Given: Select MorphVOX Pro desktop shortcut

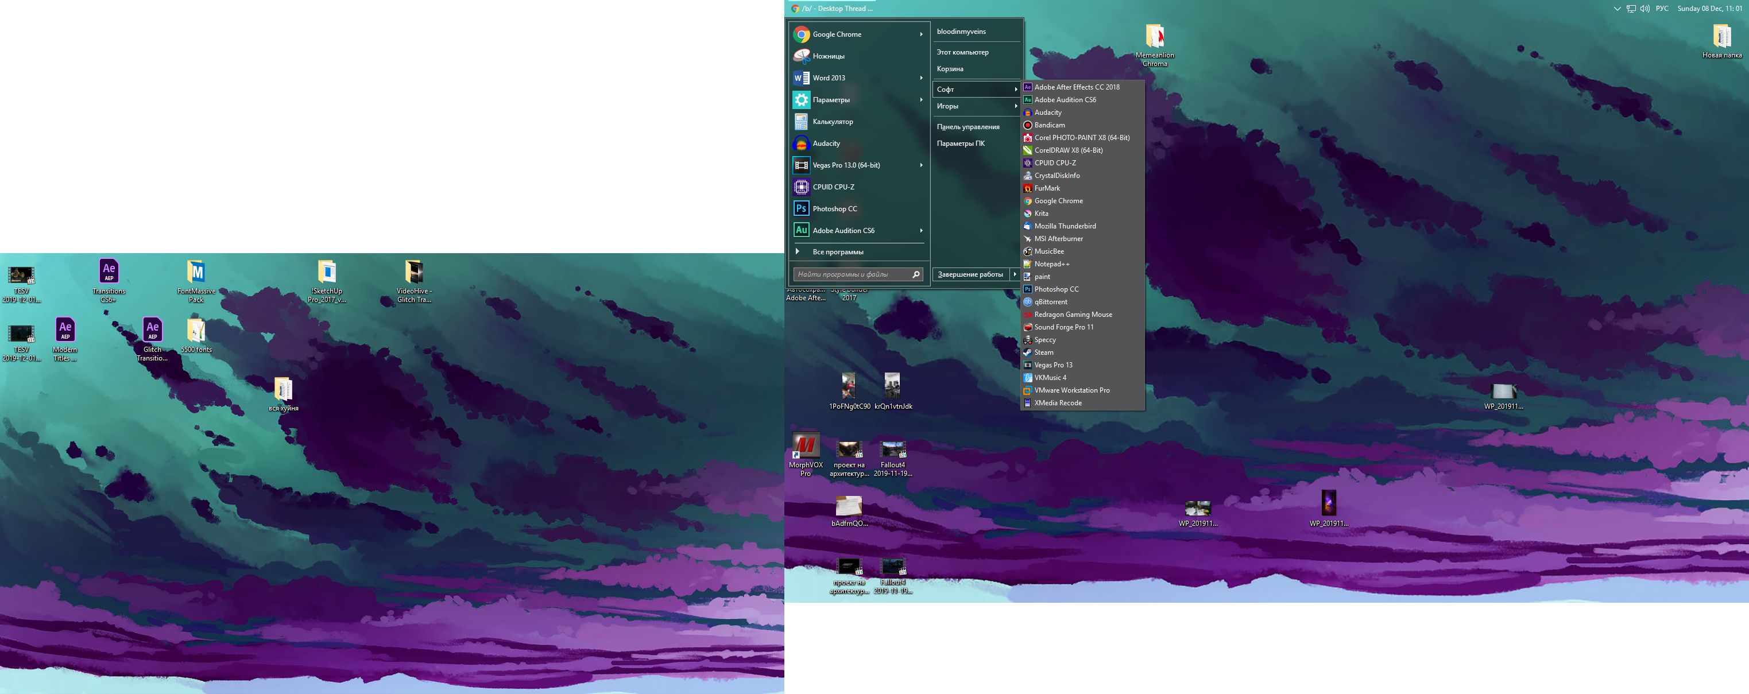Looking at the screenshot, I should pos(805,455).
